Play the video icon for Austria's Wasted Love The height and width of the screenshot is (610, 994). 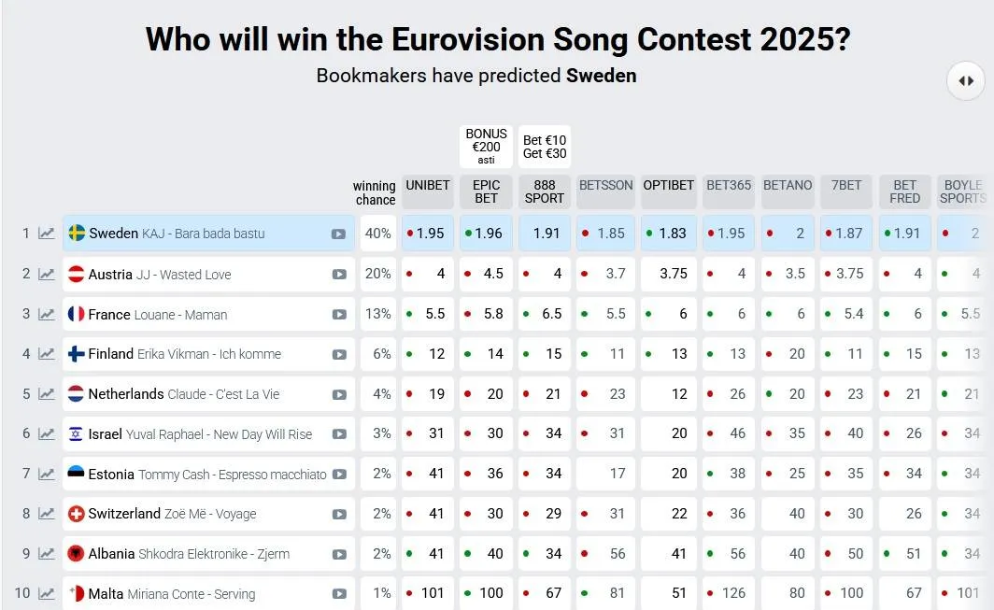click(x=339, y=275)
